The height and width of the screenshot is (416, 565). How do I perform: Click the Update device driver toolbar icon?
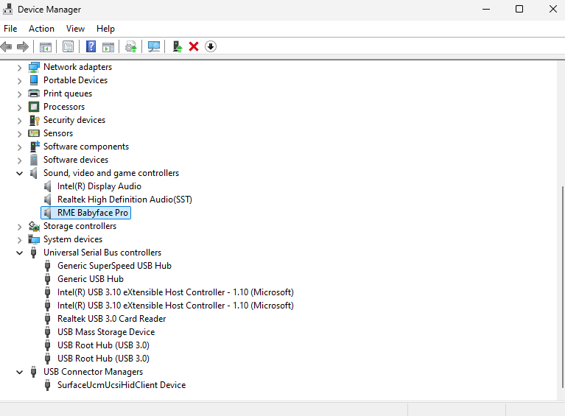[178, 46]
